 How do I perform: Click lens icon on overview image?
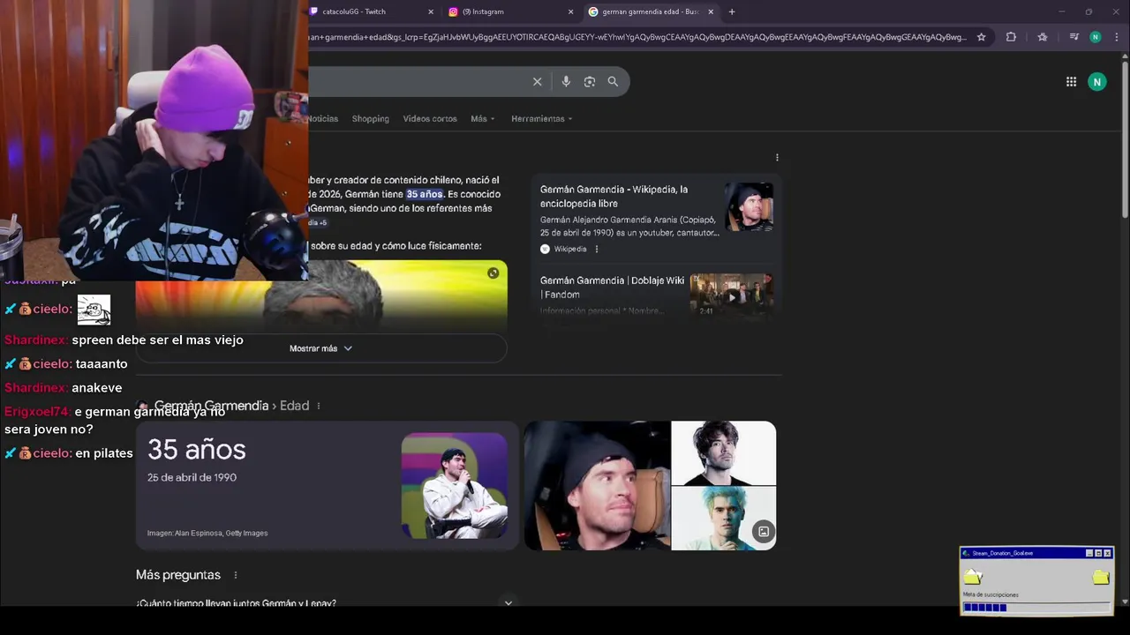coord(493,273)
